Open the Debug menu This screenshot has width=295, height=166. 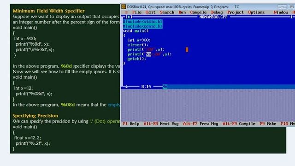217,12
